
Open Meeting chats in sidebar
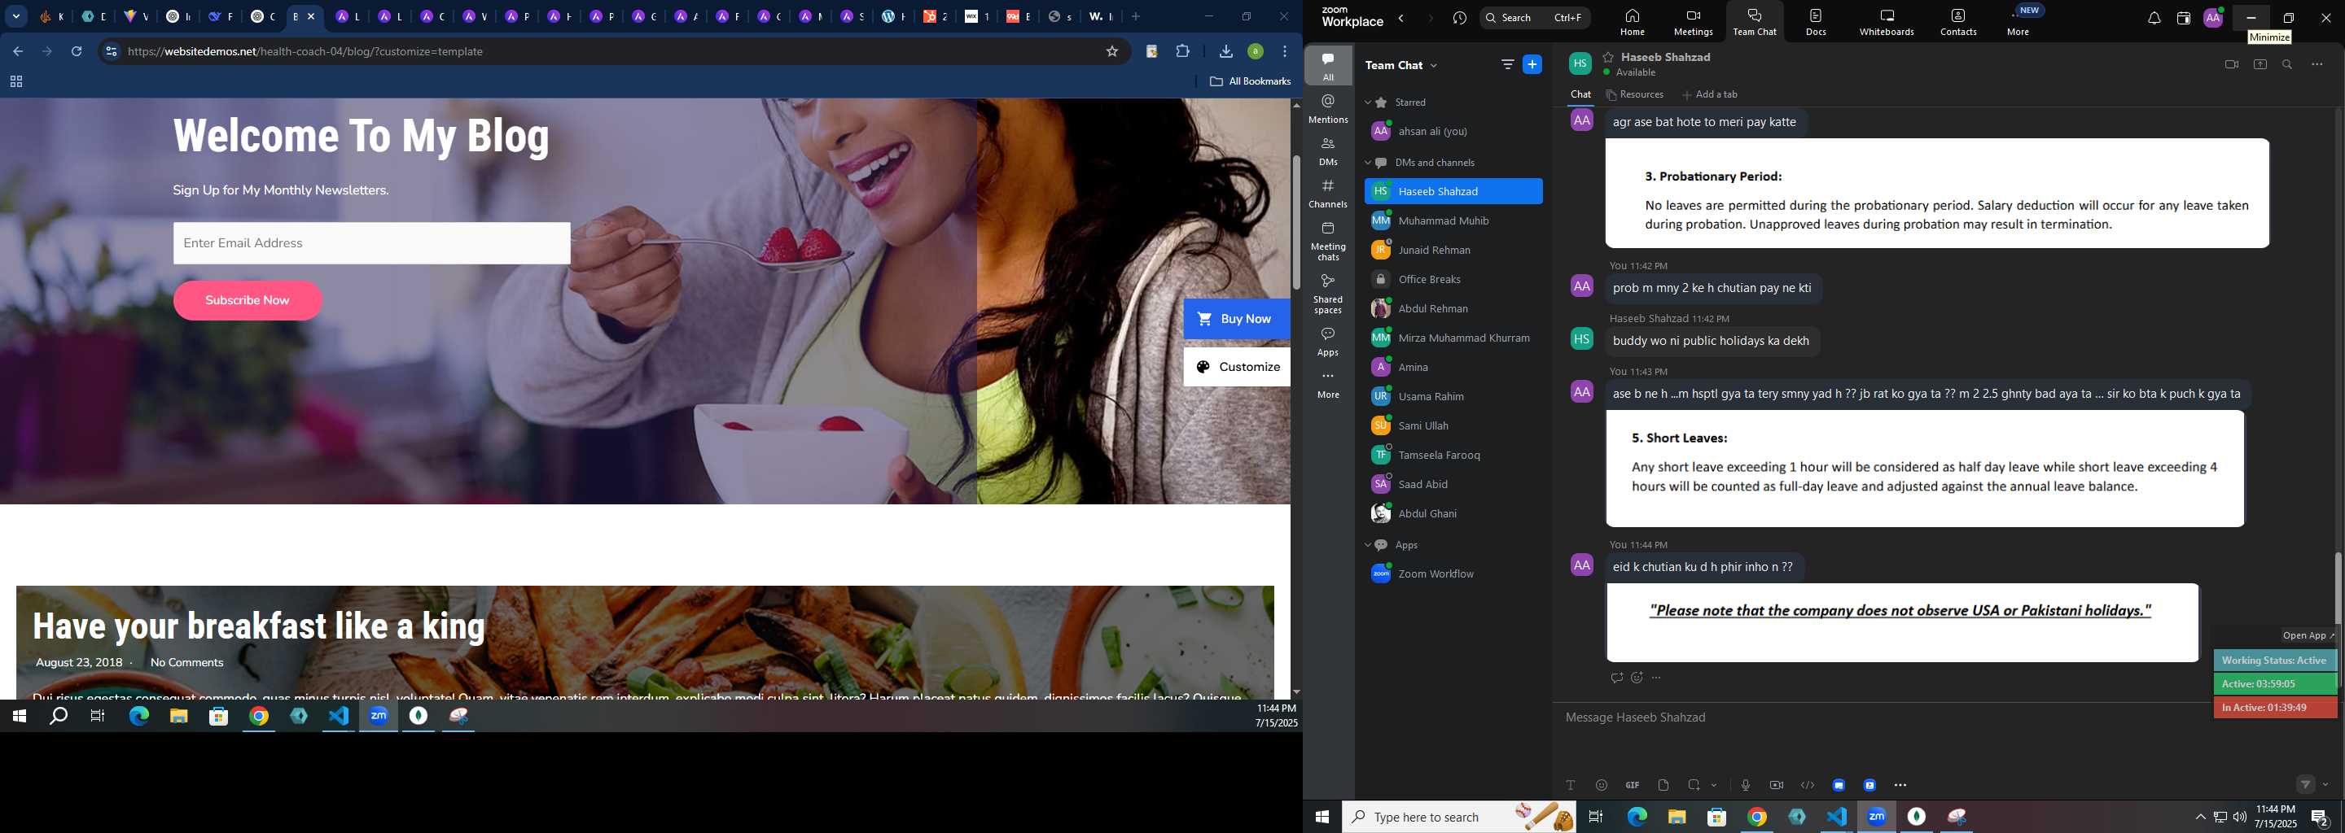pos(1328,241)
